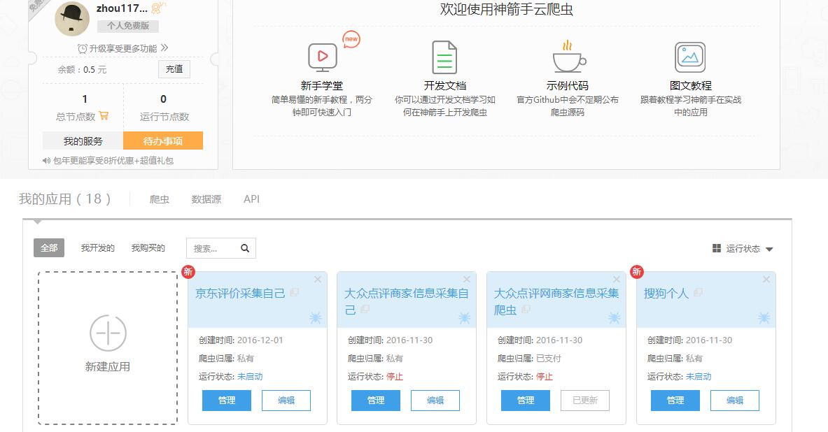This screenshot has width=828, height=432.
Task: Click 管理 on 京东评价采集自己 card
Action: coord(227,401)
